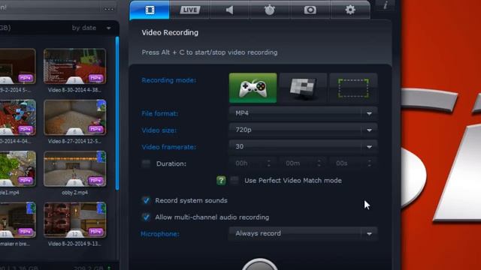Open the audio speaker tab
This screenshot has height=270, width=481.
coord(230,10)
